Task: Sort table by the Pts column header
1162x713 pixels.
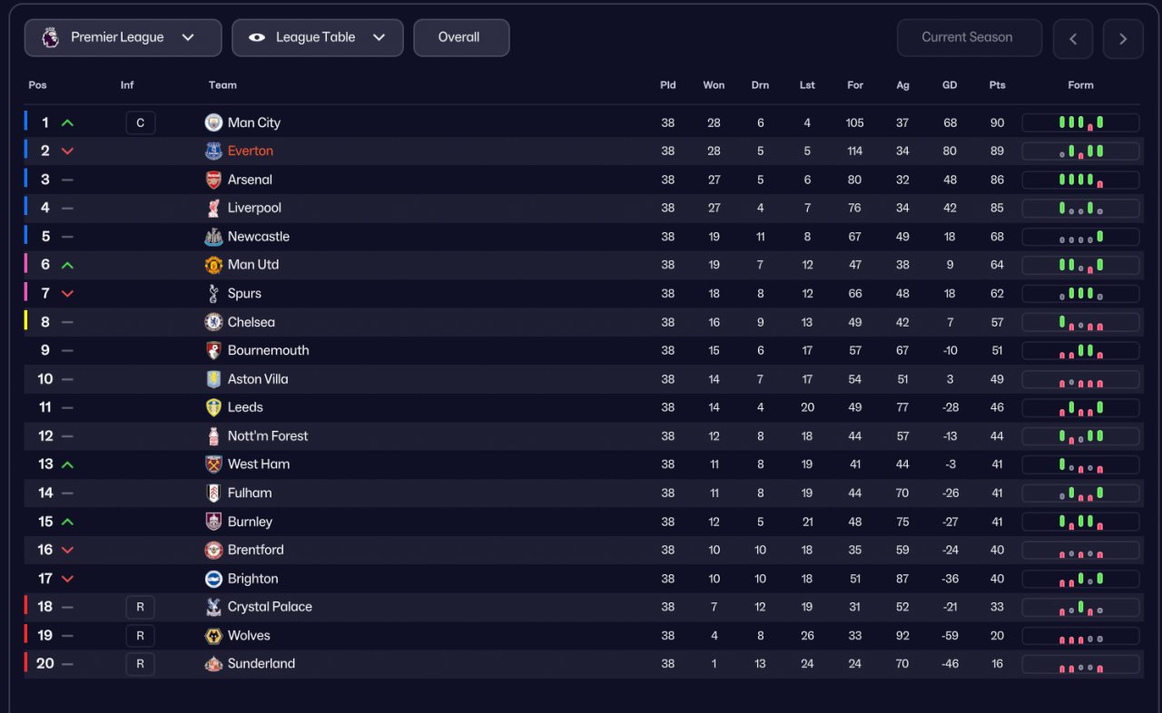Action: 997,85
